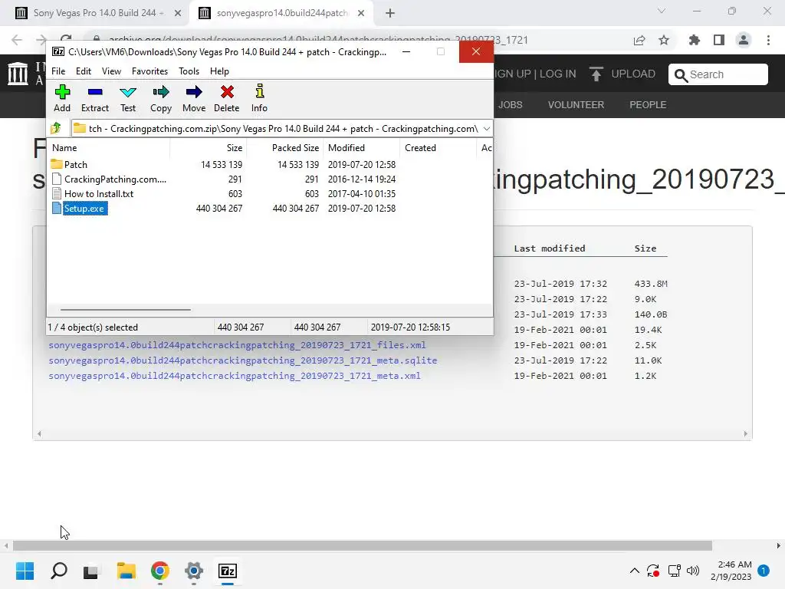
Task: Select the Patch folder row
Action: pyautogui.click(x=223, y=165)
